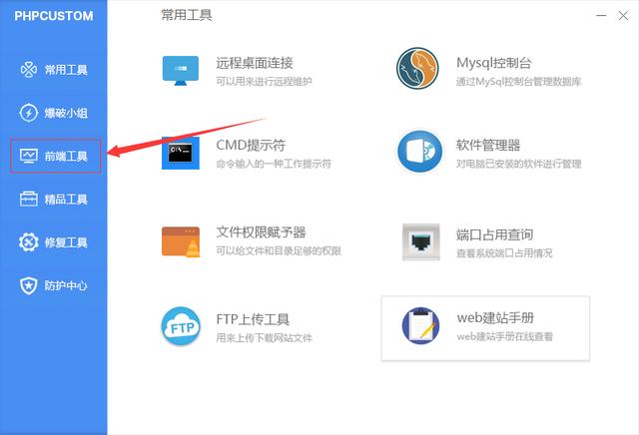
Task: Open the web建站手册 clipboard icon
Action: point(420,326)
